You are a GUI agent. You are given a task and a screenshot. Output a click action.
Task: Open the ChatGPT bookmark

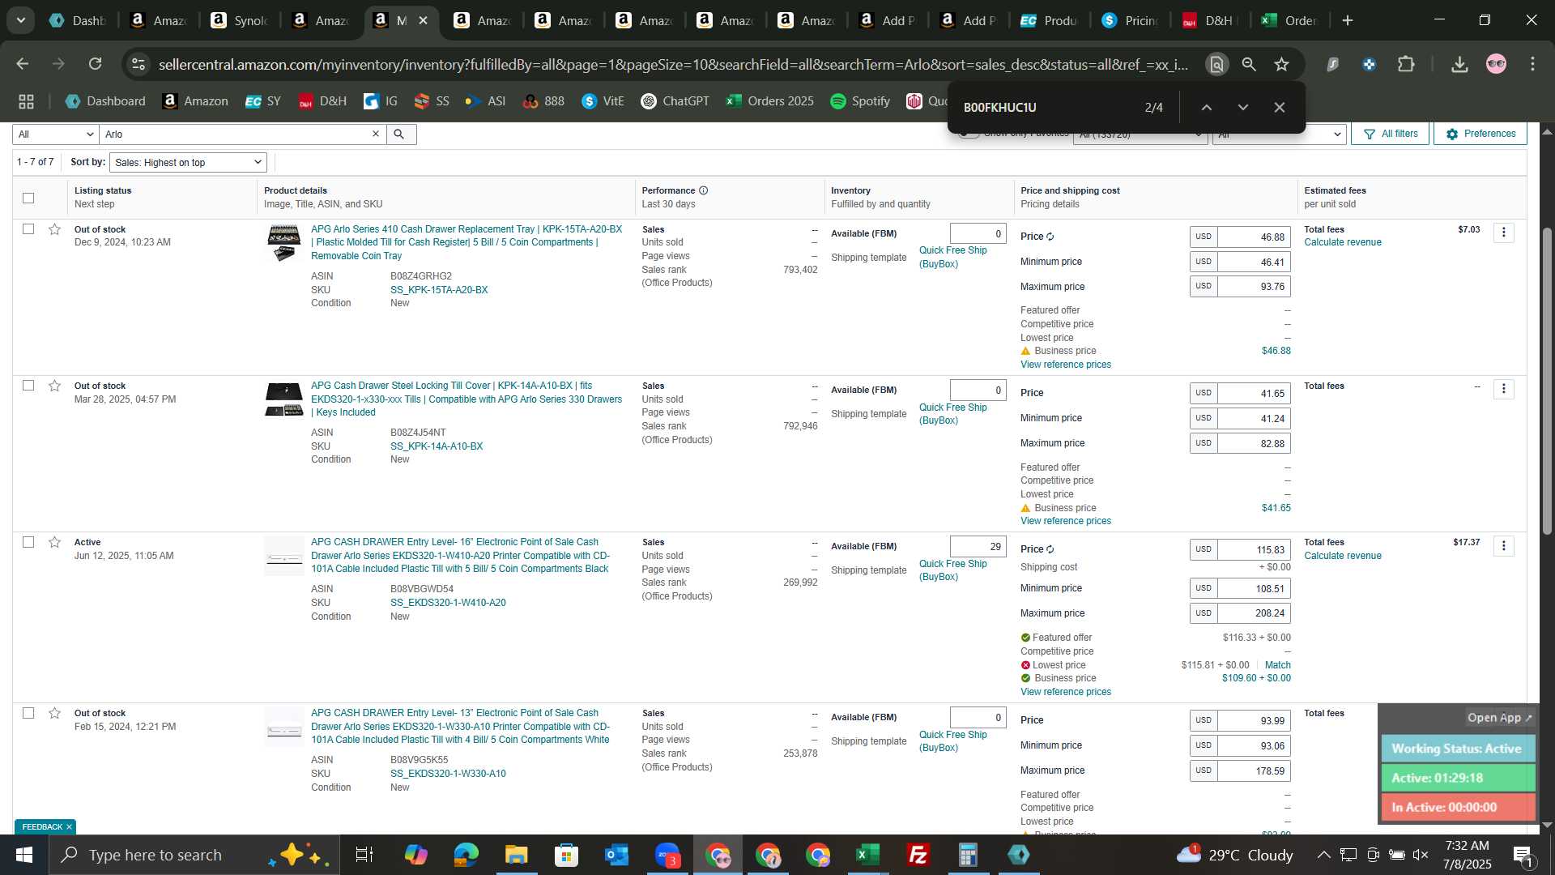[675, 101]
